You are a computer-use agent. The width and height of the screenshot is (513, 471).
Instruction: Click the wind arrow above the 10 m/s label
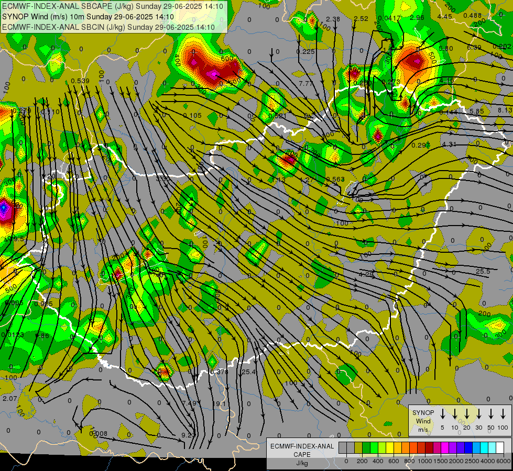[454, 413]
